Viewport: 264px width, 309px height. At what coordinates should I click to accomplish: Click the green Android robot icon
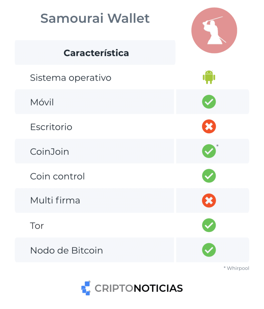coord(209,77)
